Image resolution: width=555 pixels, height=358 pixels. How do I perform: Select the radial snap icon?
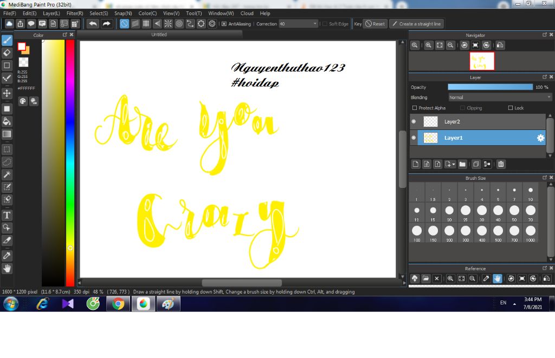168,24
